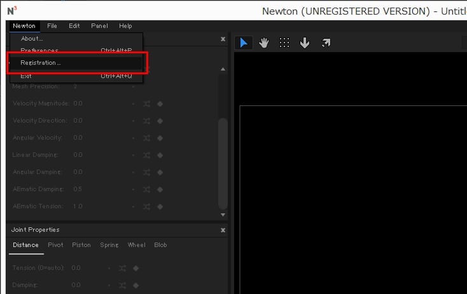Click randomize icon for Velocity Magnitude

click(x=146, y=104)
